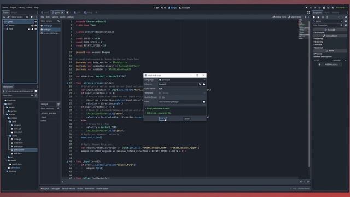This screenshot has width=350, height=197.
Task: Toggle the Built-in Script checkbox
Action: [x=160, y=97]
